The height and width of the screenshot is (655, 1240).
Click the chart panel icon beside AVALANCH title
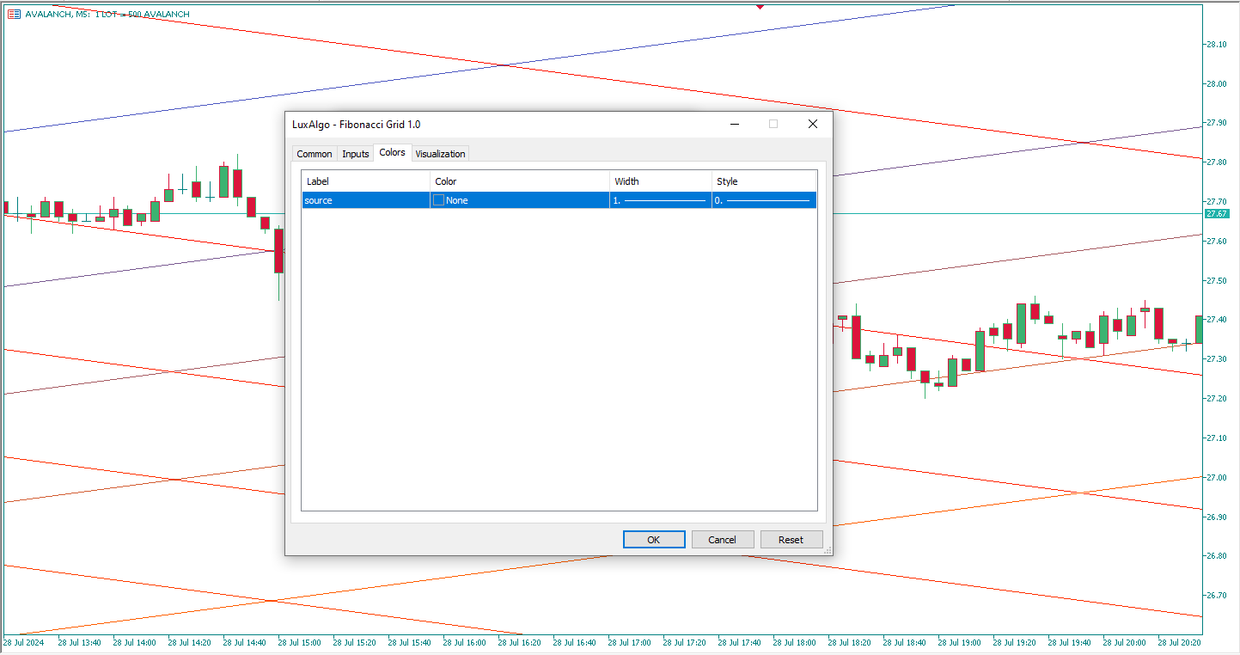pyautogui.click(x=14, y=14)
